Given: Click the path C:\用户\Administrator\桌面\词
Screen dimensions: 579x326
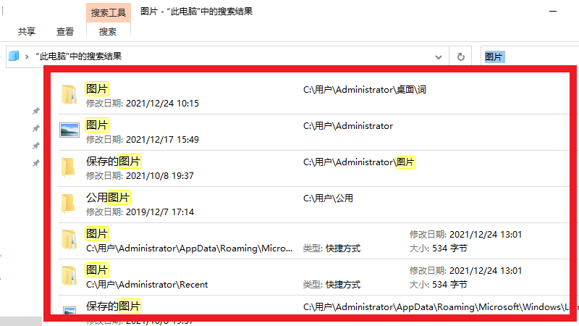Looking at the screenshot, I should click(364, 89).
